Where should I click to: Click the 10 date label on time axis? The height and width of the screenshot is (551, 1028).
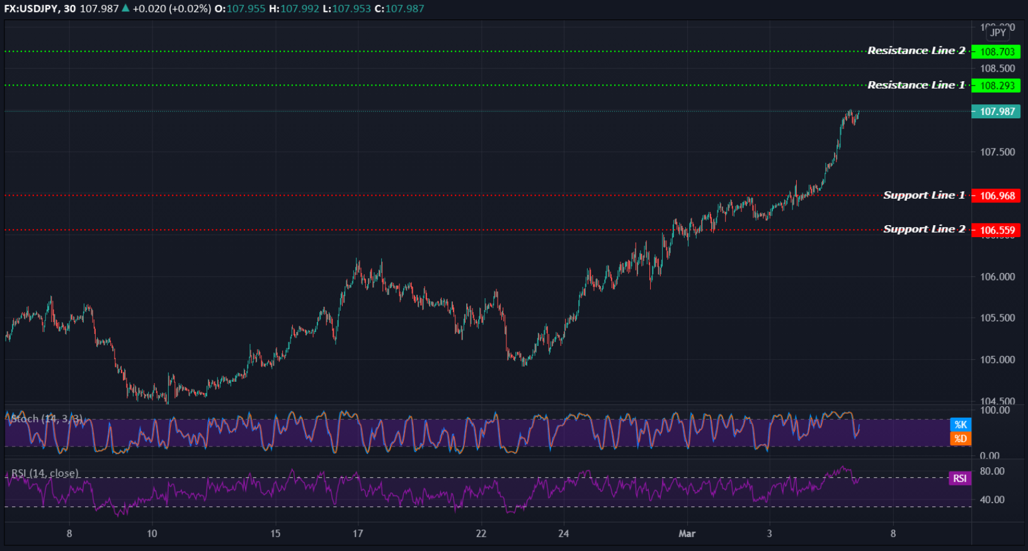[152, 533]
